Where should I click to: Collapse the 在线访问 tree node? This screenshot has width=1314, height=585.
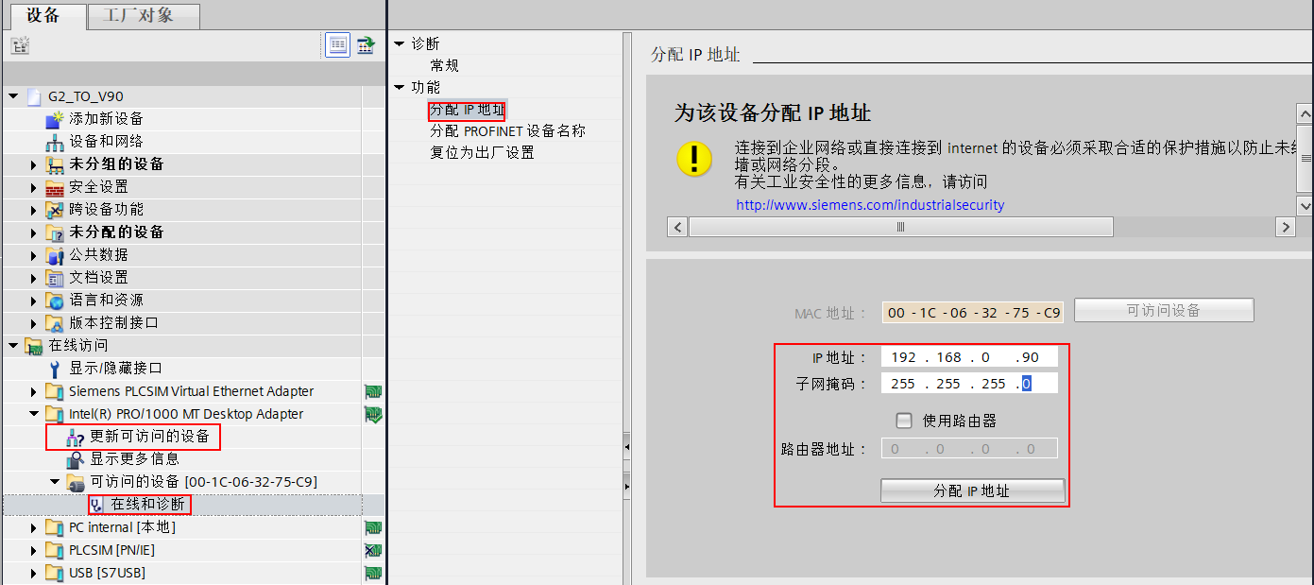(13, 345)
